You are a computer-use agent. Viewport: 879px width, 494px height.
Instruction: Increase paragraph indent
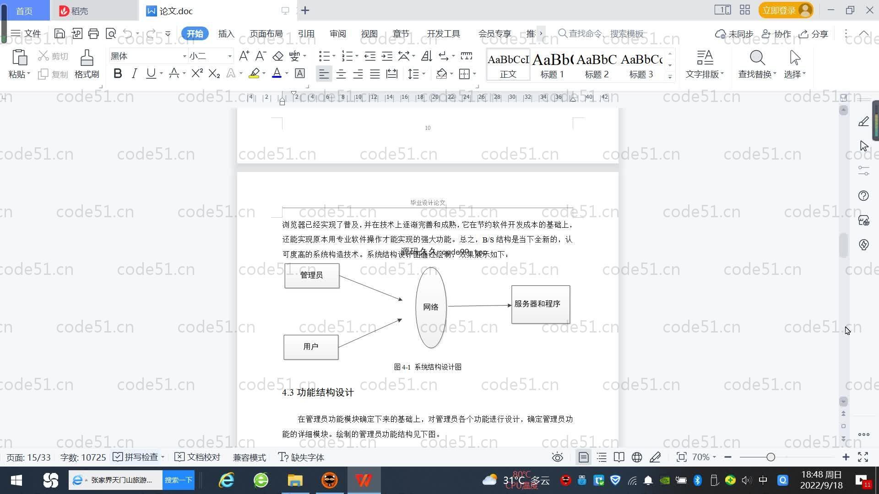click(387, 56)
